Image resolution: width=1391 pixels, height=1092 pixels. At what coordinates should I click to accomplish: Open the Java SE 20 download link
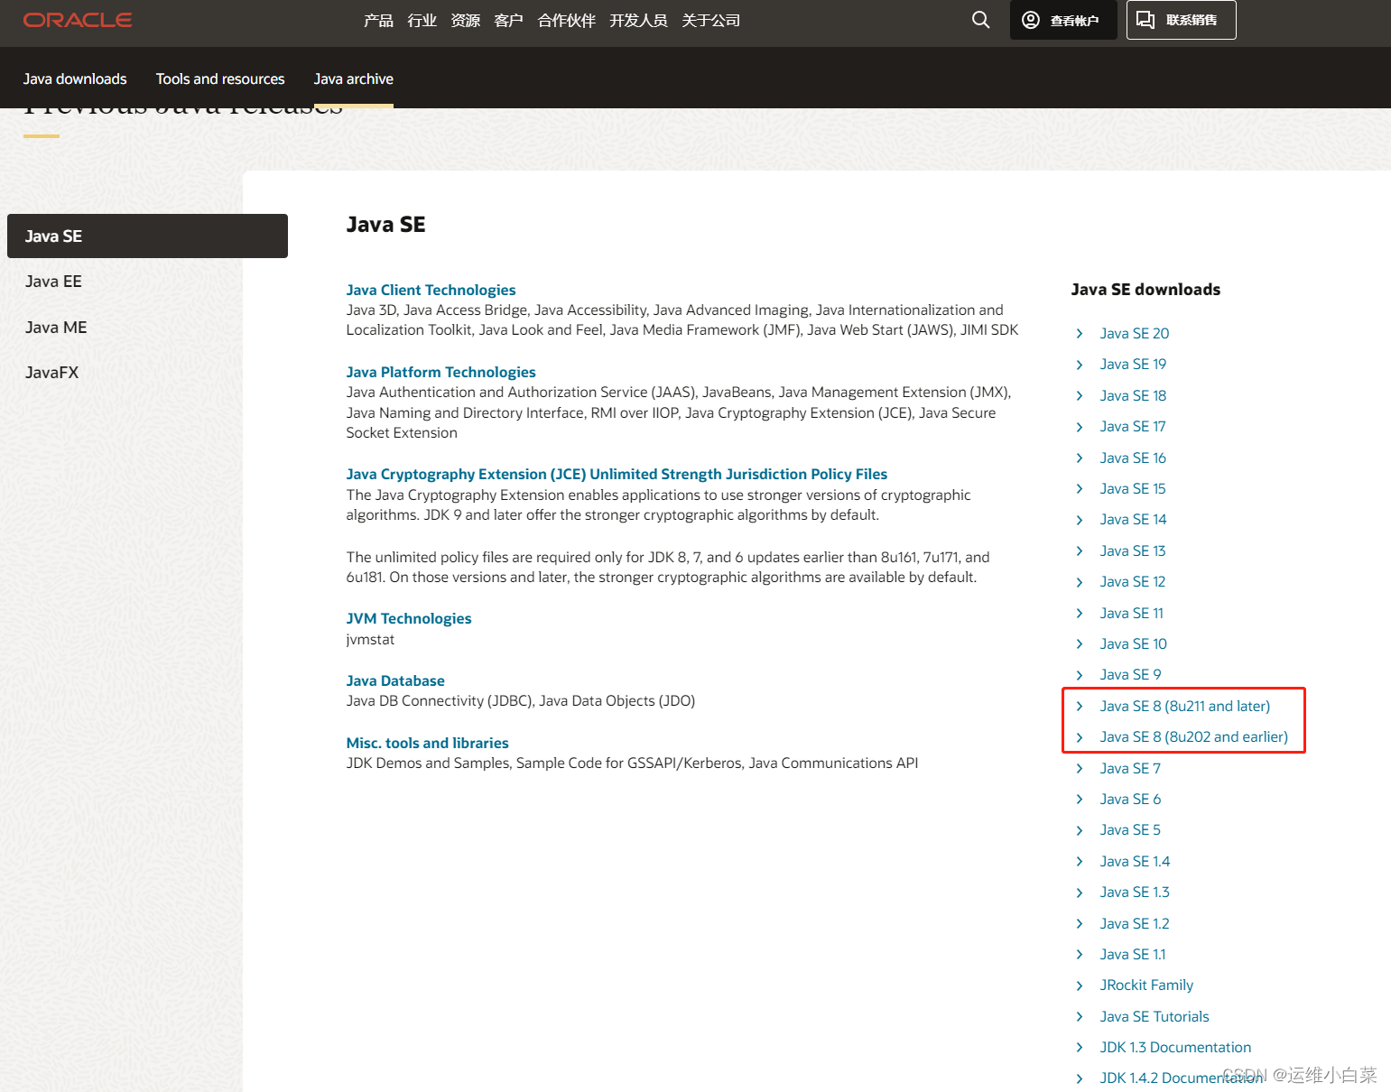pyautogui.click(x=1134, y=333)
